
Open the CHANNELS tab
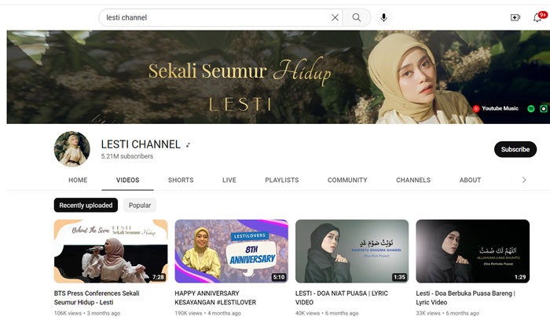pyautogui.click(x=413, y=180)
